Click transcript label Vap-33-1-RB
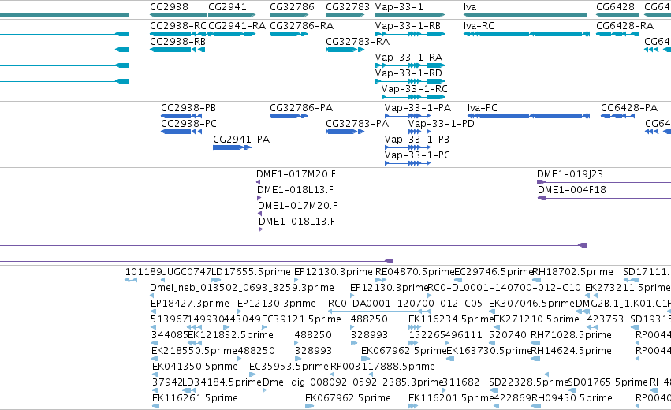This screenshot has height=410, width=671. click(x=408, y=26)
